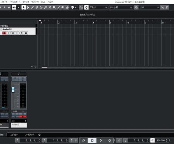
Task: Open メディア menu
Action: 4,2
